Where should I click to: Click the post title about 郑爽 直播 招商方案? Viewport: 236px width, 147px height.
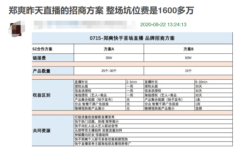tap(101, 11)
